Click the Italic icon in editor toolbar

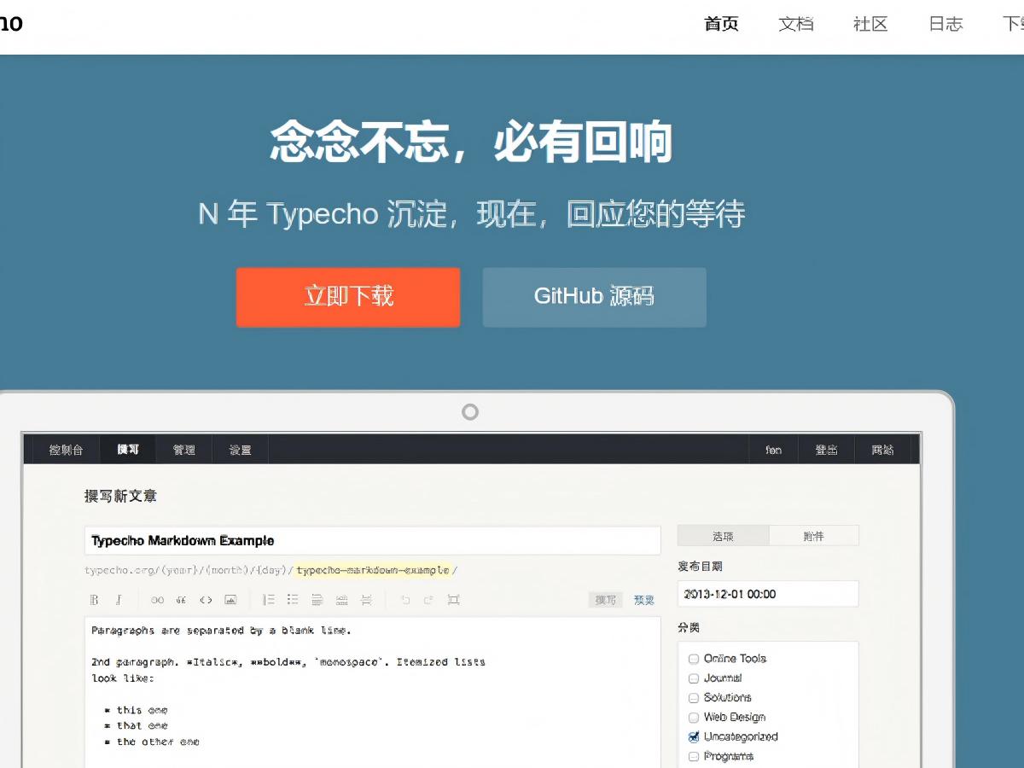(119, 600)
